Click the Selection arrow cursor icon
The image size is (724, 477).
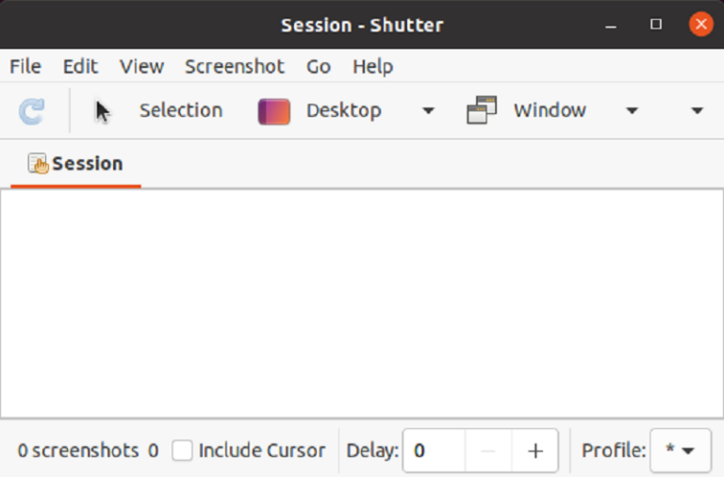coord(103,111)
